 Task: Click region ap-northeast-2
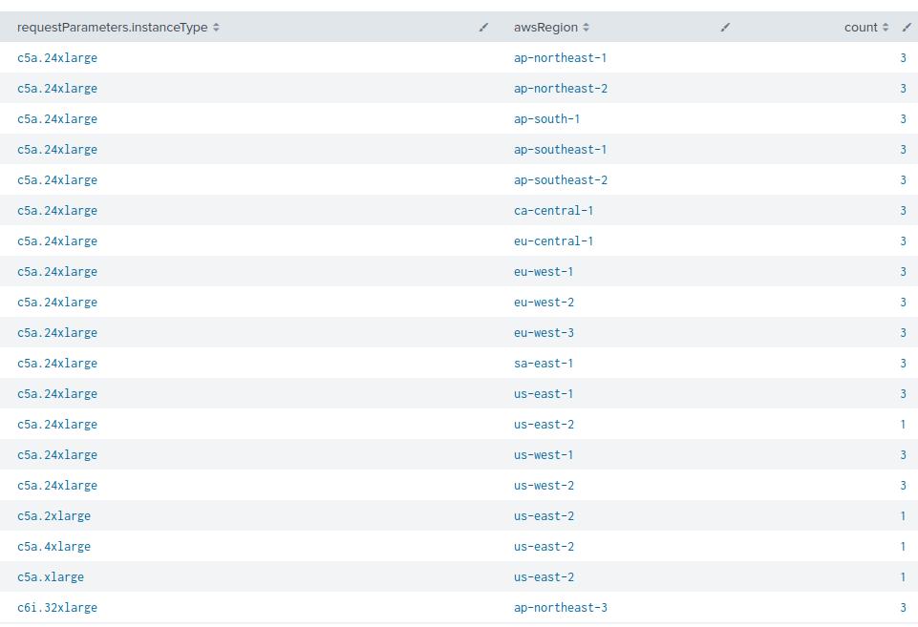(x=561, y=89)
